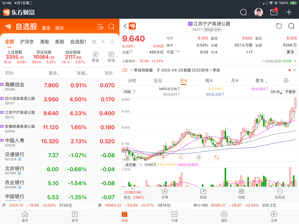This screenshot has height=224, width=299.
Task: Select 交通银行 stock row
Action: coord(60,155)
